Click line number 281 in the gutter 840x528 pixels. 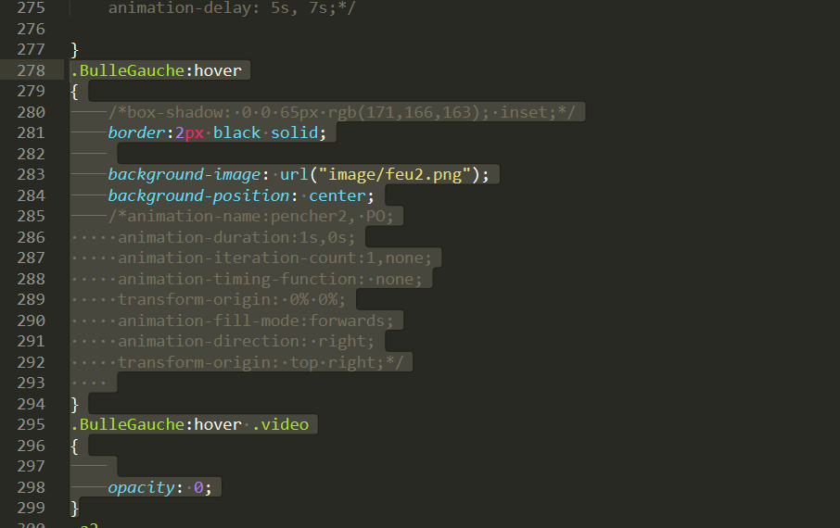click(x=32, y=132)
